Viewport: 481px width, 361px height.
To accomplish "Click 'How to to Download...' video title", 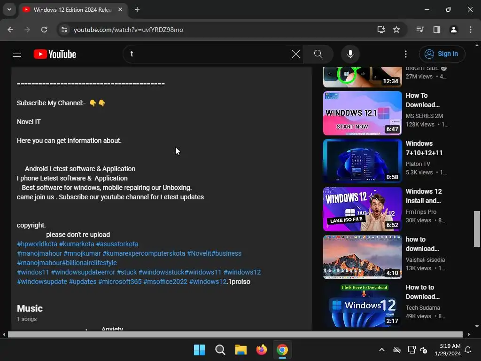I will click(x=423, y=291).
